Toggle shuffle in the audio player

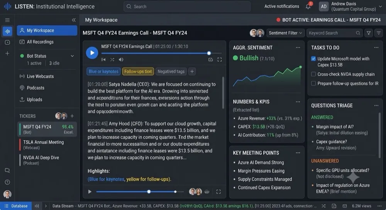coord(112,59)
